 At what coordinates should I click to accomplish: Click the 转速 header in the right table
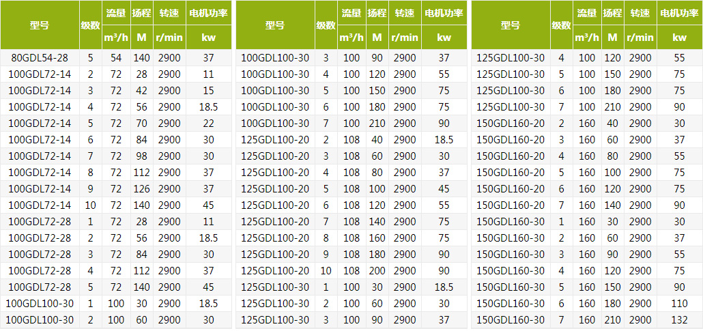click(640, 13)
